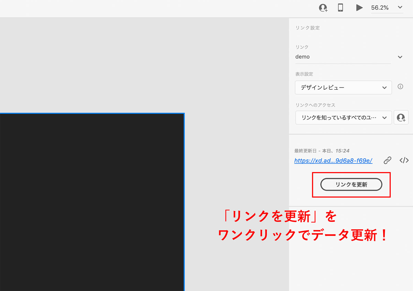The image size is (413, 291).
Task: Open the リンクへのアクセス access dropdown
Action: click(x=343, y=118)
